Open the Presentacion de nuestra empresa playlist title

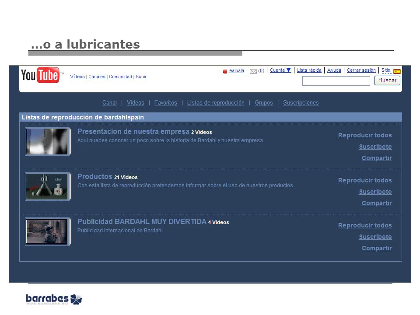pyautogui.click(x=133, y=132)
